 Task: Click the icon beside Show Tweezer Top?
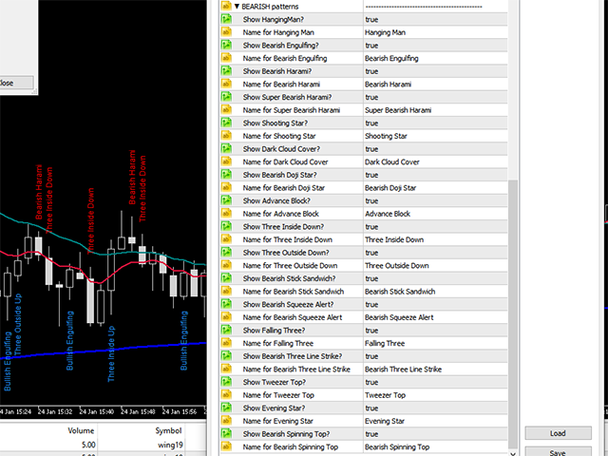click(x=226, y=382)
